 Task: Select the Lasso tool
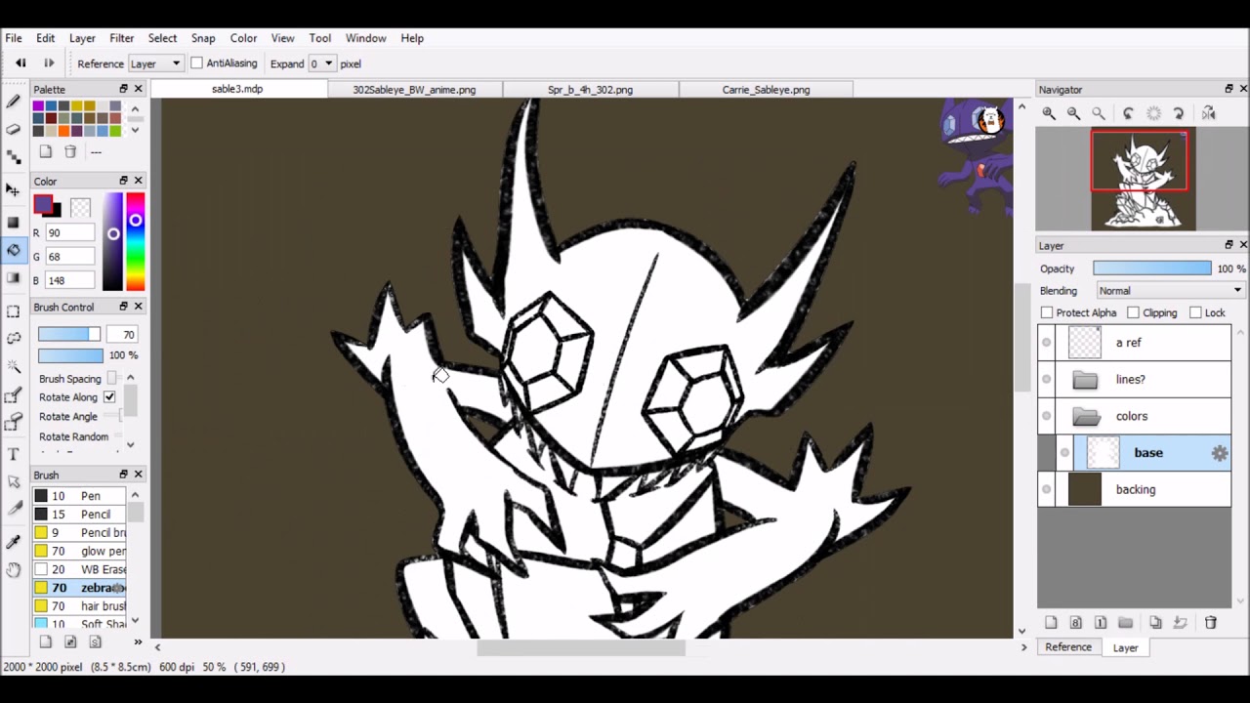(x=14, y=338)
